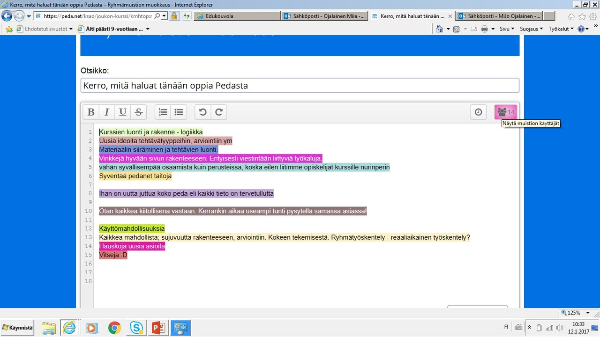Image resolution: width=600 pixels, height=337 pixels.
Task: Open the memo version history clock
Action: [478, 112]
